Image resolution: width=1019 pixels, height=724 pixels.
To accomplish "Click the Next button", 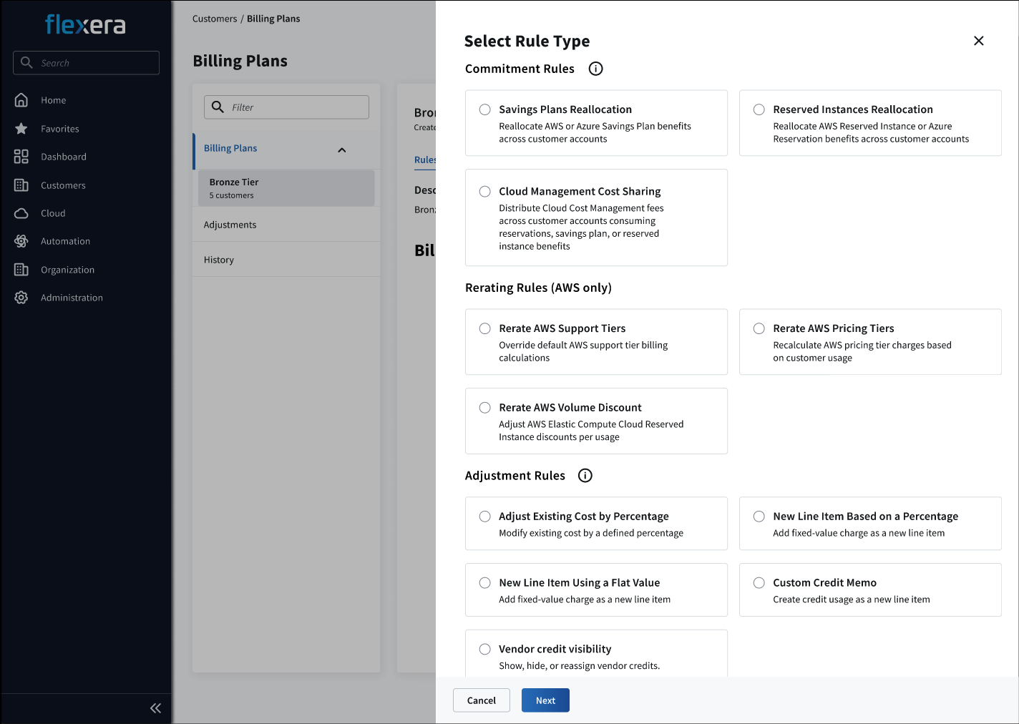I will tap(545, 700).
